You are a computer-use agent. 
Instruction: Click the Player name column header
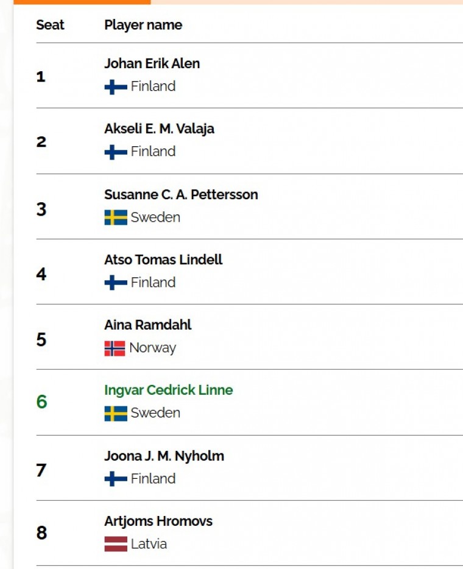[143, 25]
